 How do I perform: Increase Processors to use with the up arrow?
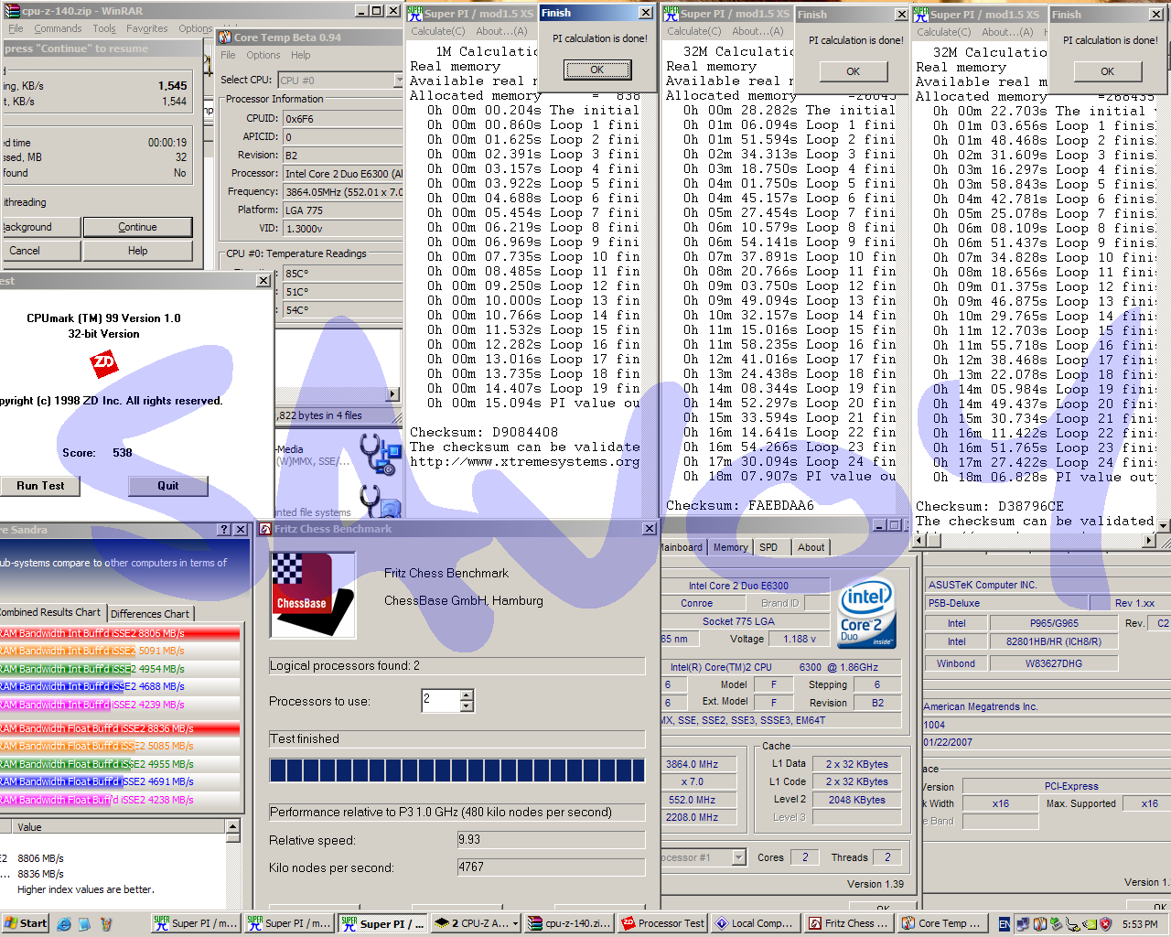tap(467, 695)
